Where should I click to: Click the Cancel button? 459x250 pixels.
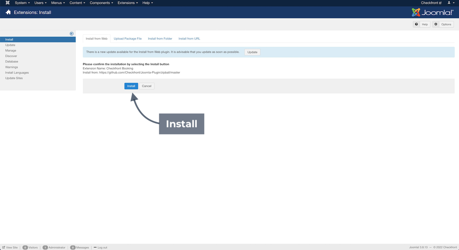[x=147, y=86]
